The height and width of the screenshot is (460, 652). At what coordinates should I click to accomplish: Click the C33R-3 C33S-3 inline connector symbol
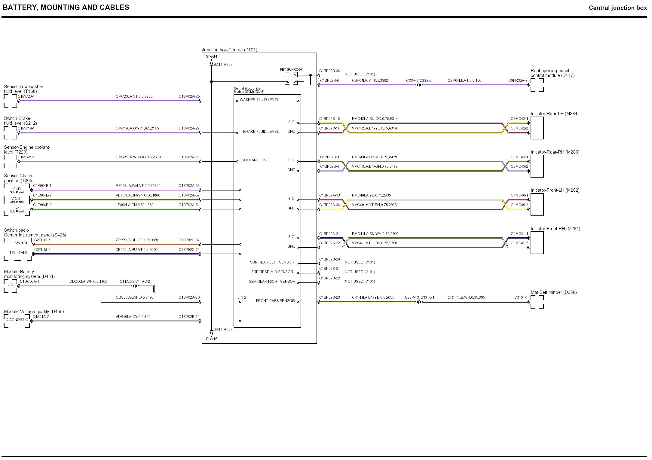point(419,85)
